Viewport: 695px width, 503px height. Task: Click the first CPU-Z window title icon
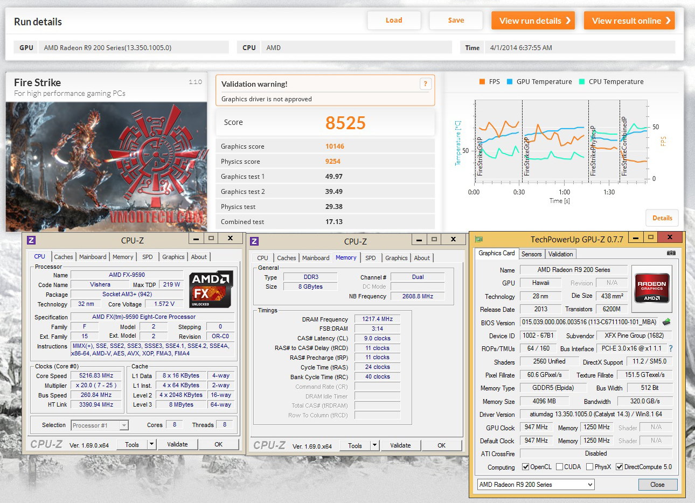pyautogui.click(x=31, y=240)
